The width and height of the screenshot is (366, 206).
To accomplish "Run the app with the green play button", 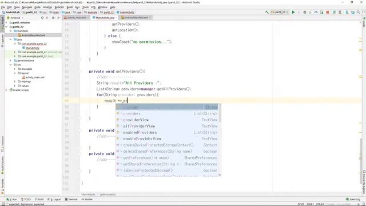I will 293,12.
